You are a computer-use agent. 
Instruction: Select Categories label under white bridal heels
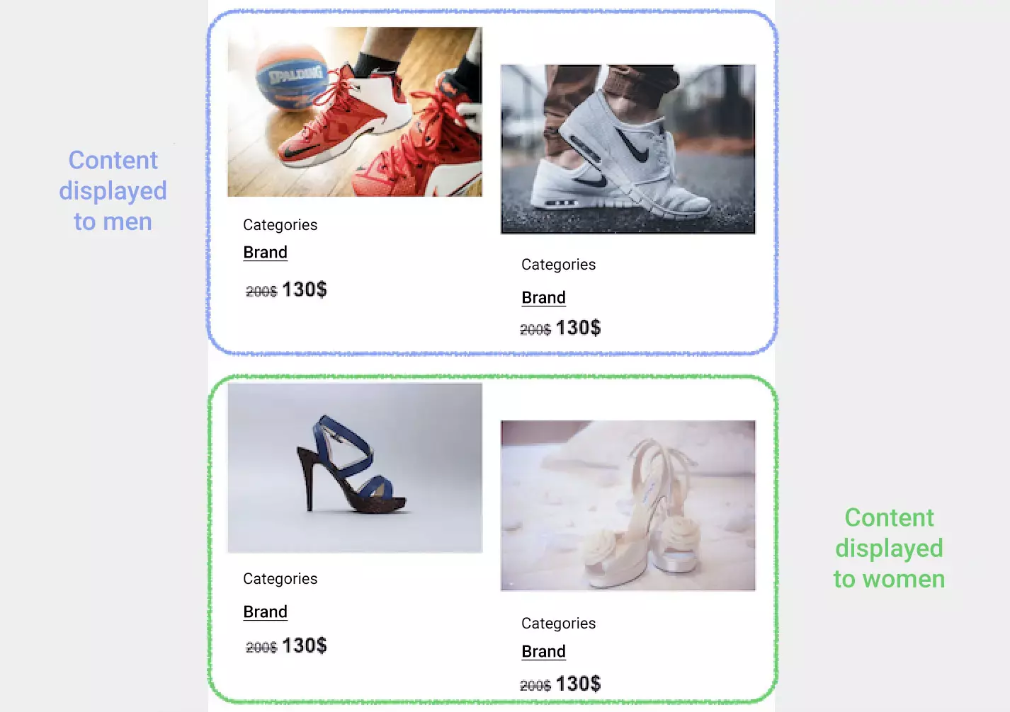[559, 624]
